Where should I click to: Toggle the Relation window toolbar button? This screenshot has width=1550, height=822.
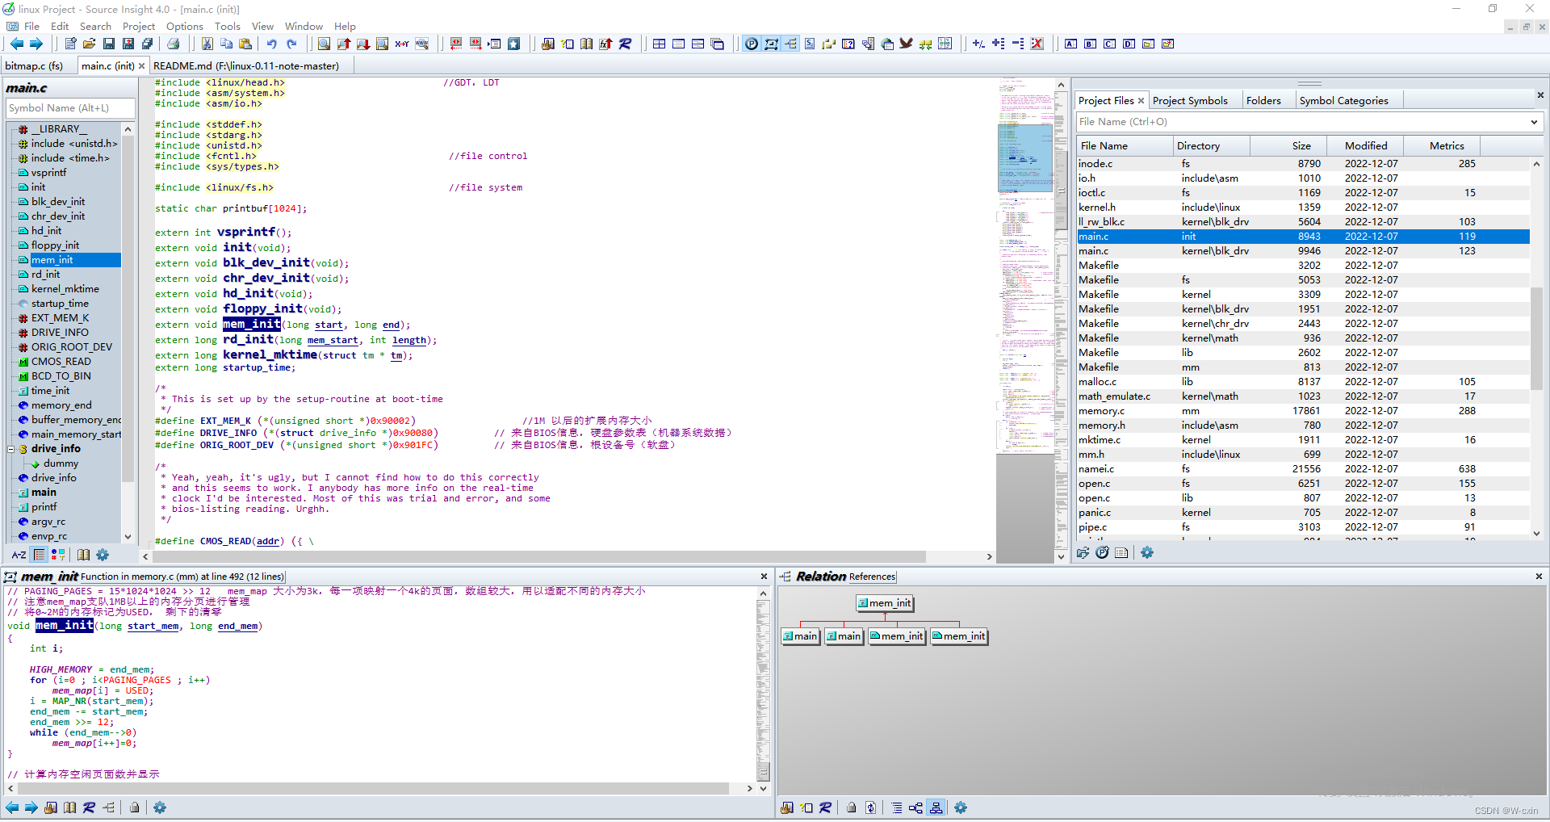point(790,44)
